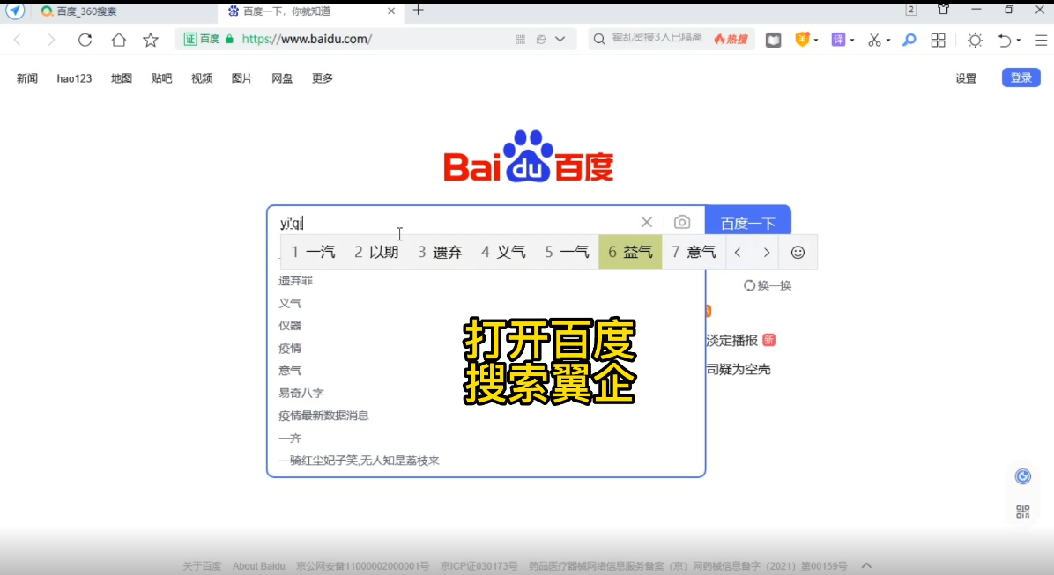
Task: Open the dropdown arrow beside the scissors icon
Action: click(888, 41)
